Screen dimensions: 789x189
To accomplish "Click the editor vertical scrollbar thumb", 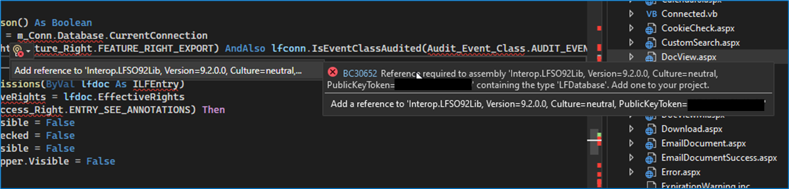I will pos(594,142).
